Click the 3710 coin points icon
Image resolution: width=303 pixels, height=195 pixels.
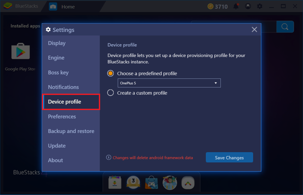(x=210, y=7)
